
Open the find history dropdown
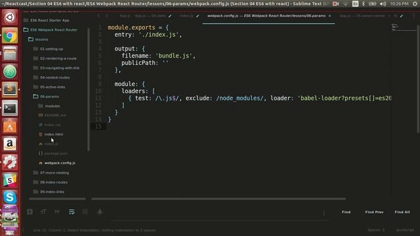pos(324,213)
